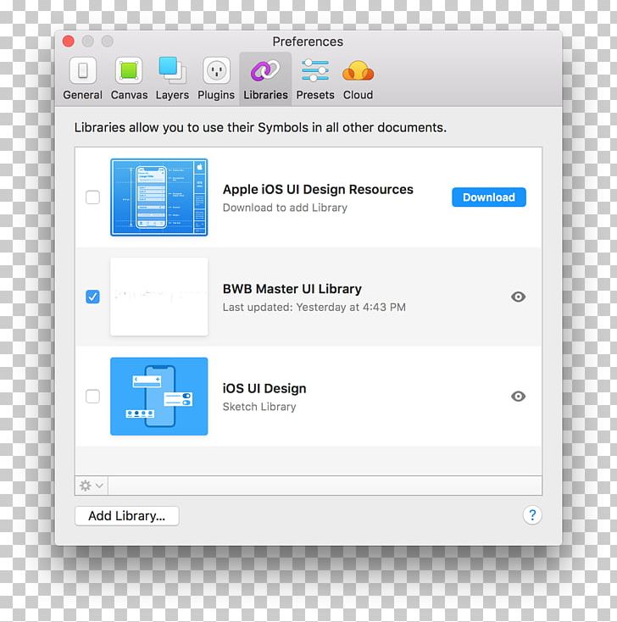617x622 pixels.
Task: Enable the Apple iOS UI Design Resources checkbox
Action: tap(93, 197)
